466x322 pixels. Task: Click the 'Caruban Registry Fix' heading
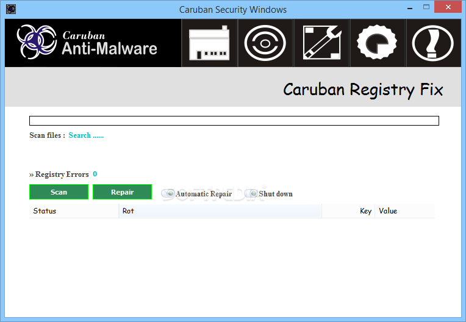[363, 90]
